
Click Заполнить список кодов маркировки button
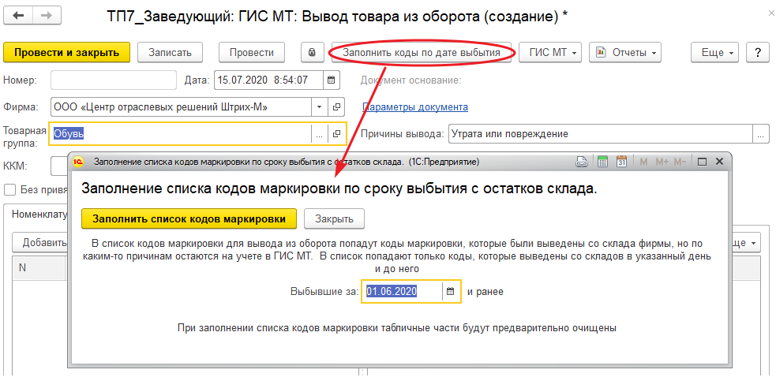point(189,218)
